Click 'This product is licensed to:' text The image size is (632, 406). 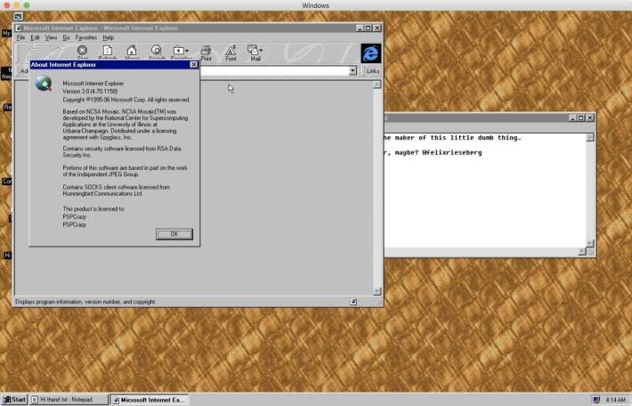93,209
